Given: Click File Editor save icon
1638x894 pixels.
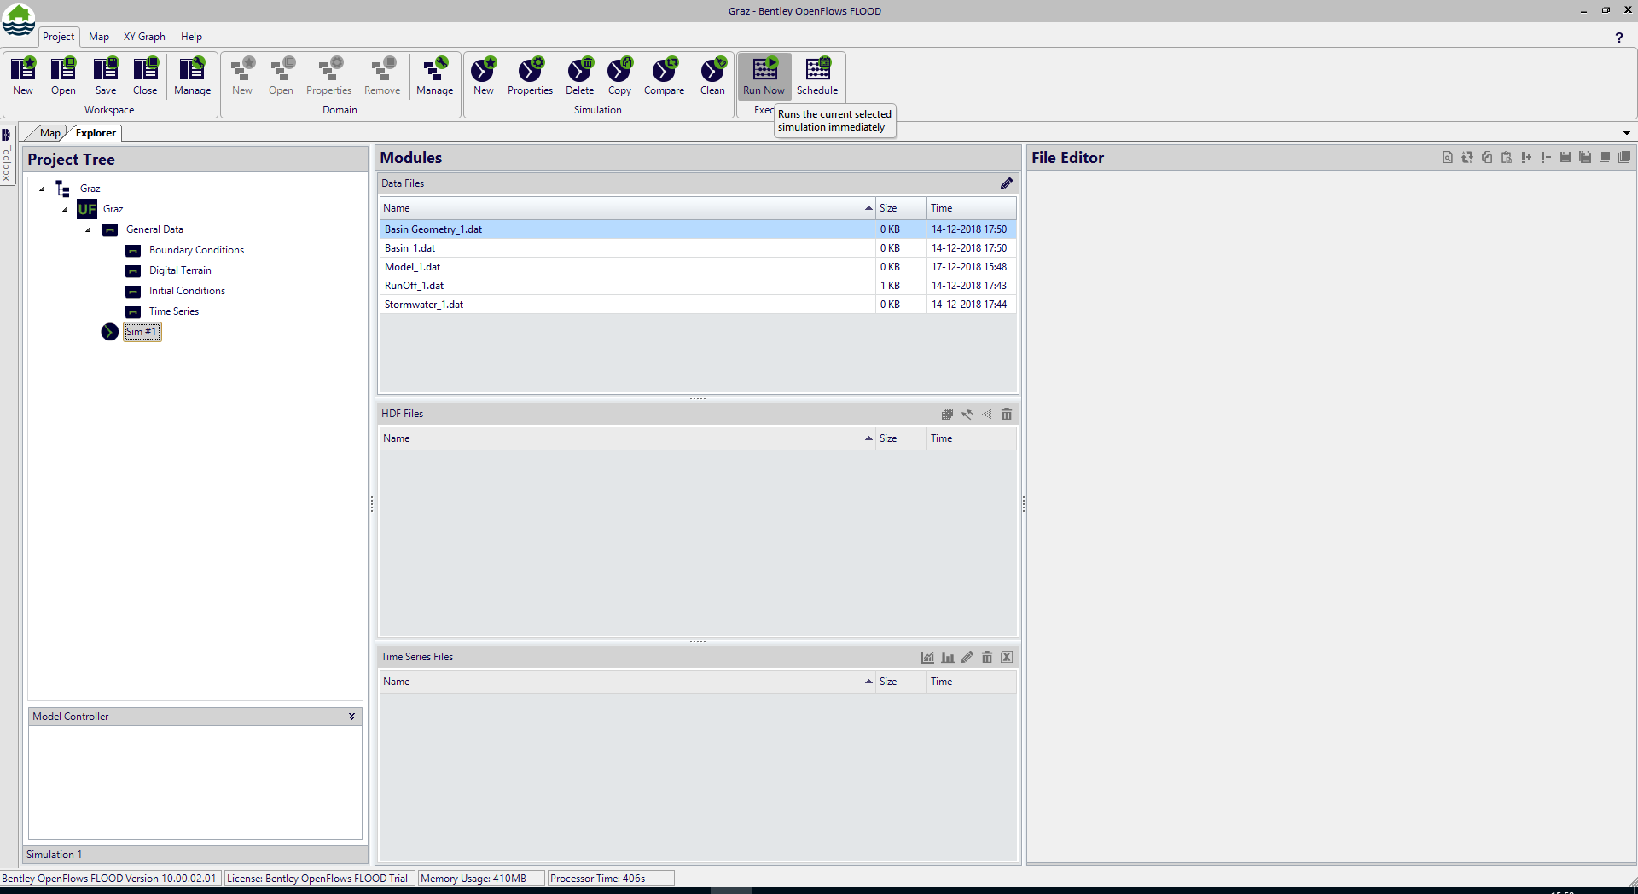Looking at the screenshot, I should [x=1565, y=157].
